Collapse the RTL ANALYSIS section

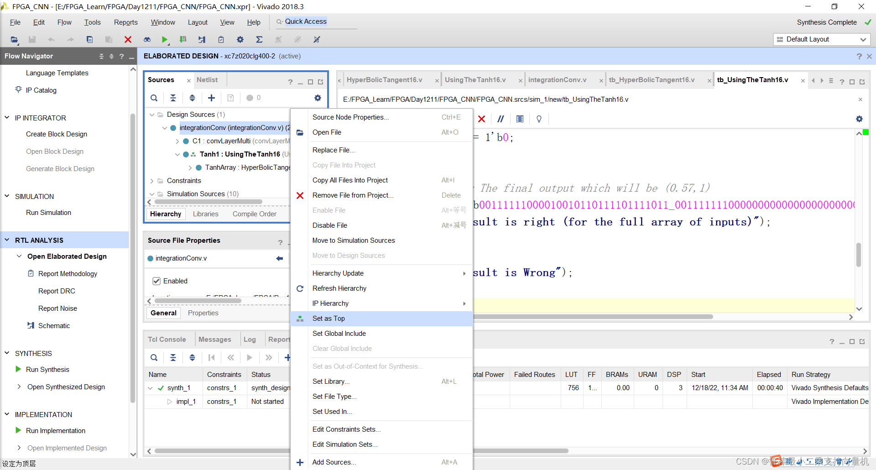[7, 240]
